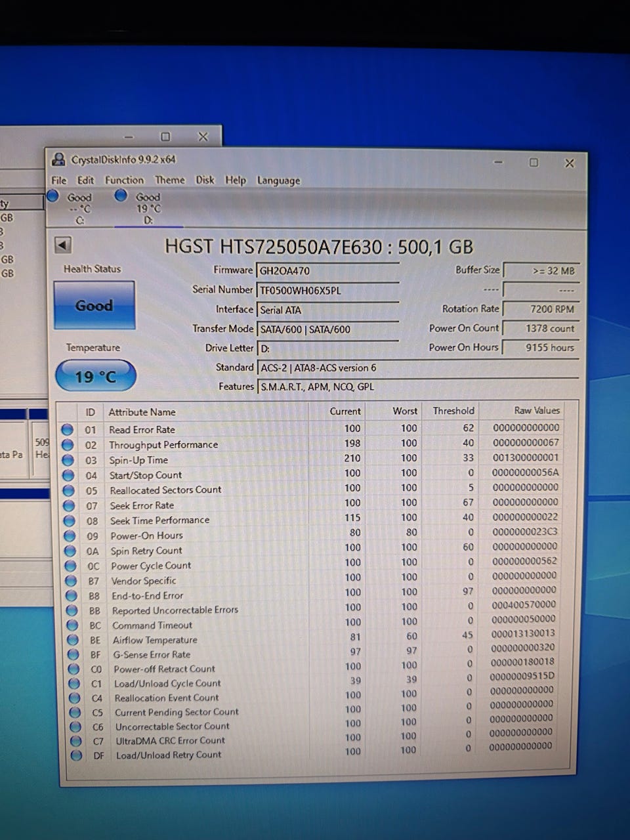Viewport: 630px width, 840px height.
Task: Click status circle for Start/Stop Count
Action: pos(68,475)
